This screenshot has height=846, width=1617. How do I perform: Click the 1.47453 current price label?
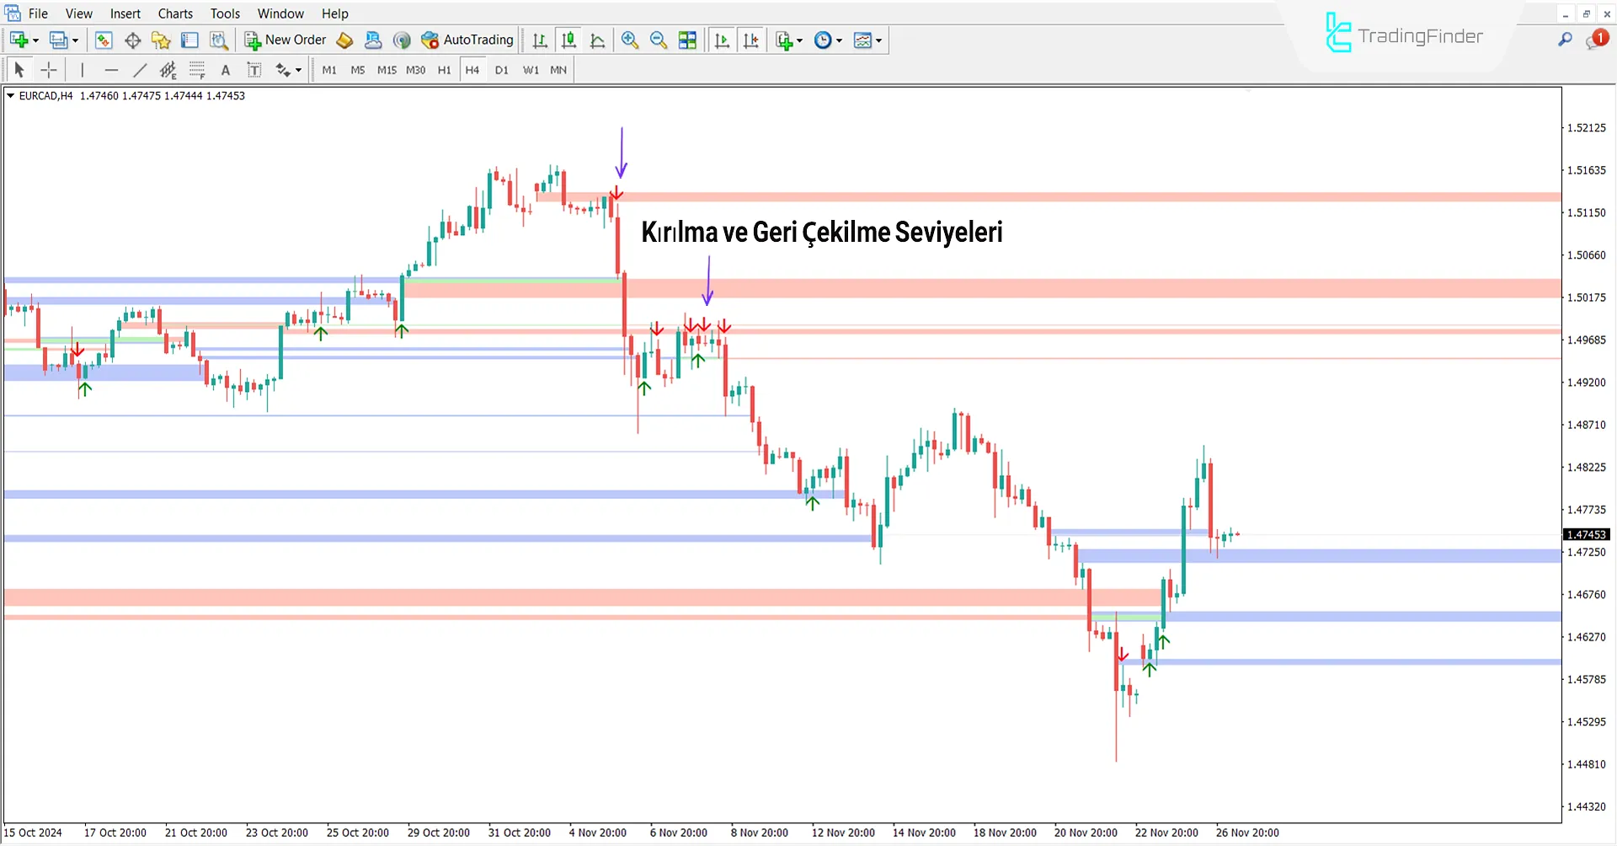pyautogui.click(x=1587, y=534)
